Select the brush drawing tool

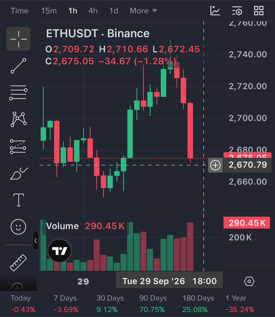[x=19, y=173]
